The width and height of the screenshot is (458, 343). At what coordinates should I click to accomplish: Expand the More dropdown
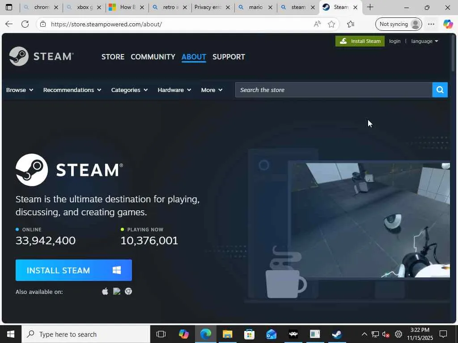point(212,90)
